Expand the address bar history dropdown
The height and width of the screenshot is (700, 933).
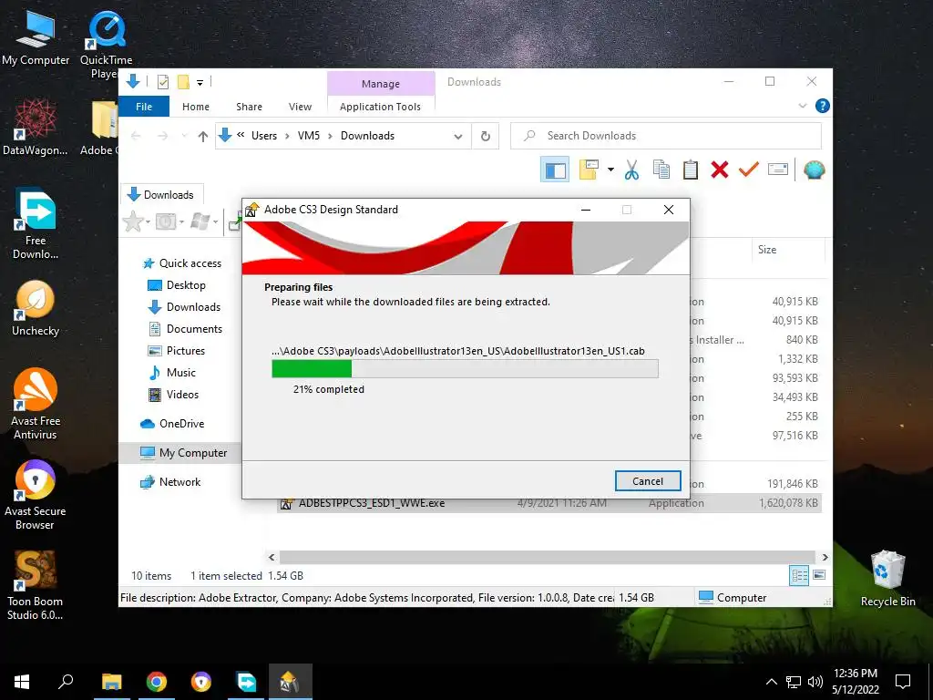click(458, 137)
